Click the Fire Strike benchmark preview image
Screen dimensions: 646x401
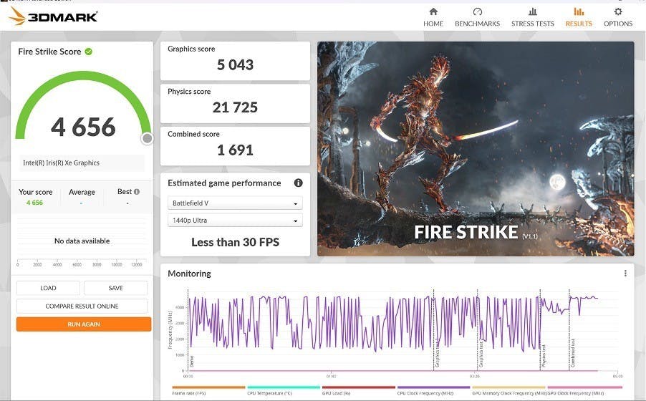click(476, 148)
